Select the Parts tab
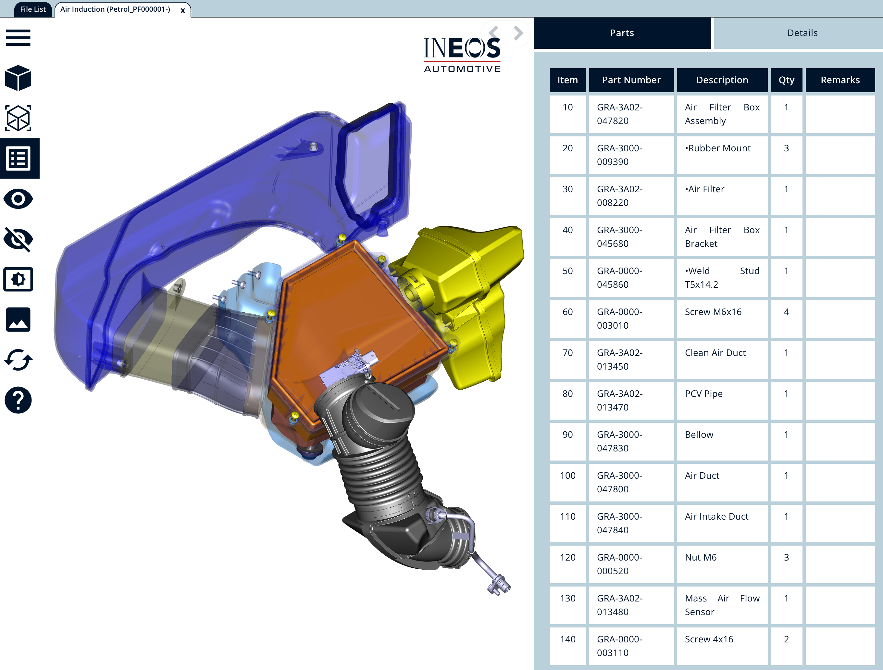The height and width of the screenshot is (670, 883). point(622,33)
